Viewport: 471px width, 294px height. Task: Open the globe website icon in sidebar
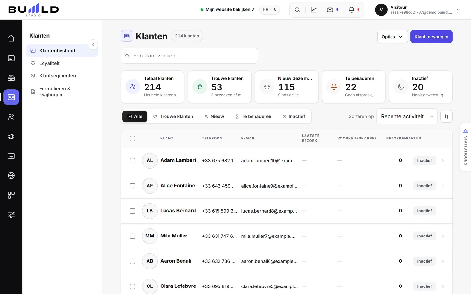click(11, 175)
